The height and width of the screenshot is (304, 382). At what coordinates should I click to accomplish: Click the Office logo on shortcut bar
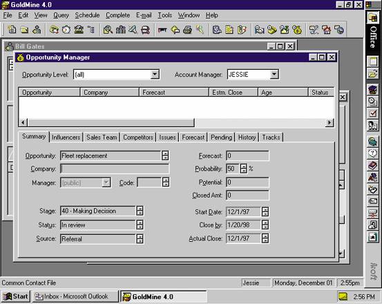pos(373,17)
